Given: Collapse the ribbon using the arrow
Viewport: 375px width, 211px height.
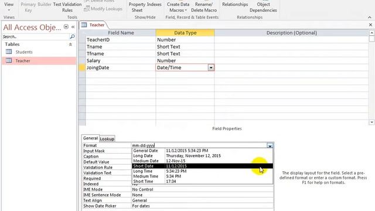Looking at the screenshot, I should 370,17.
